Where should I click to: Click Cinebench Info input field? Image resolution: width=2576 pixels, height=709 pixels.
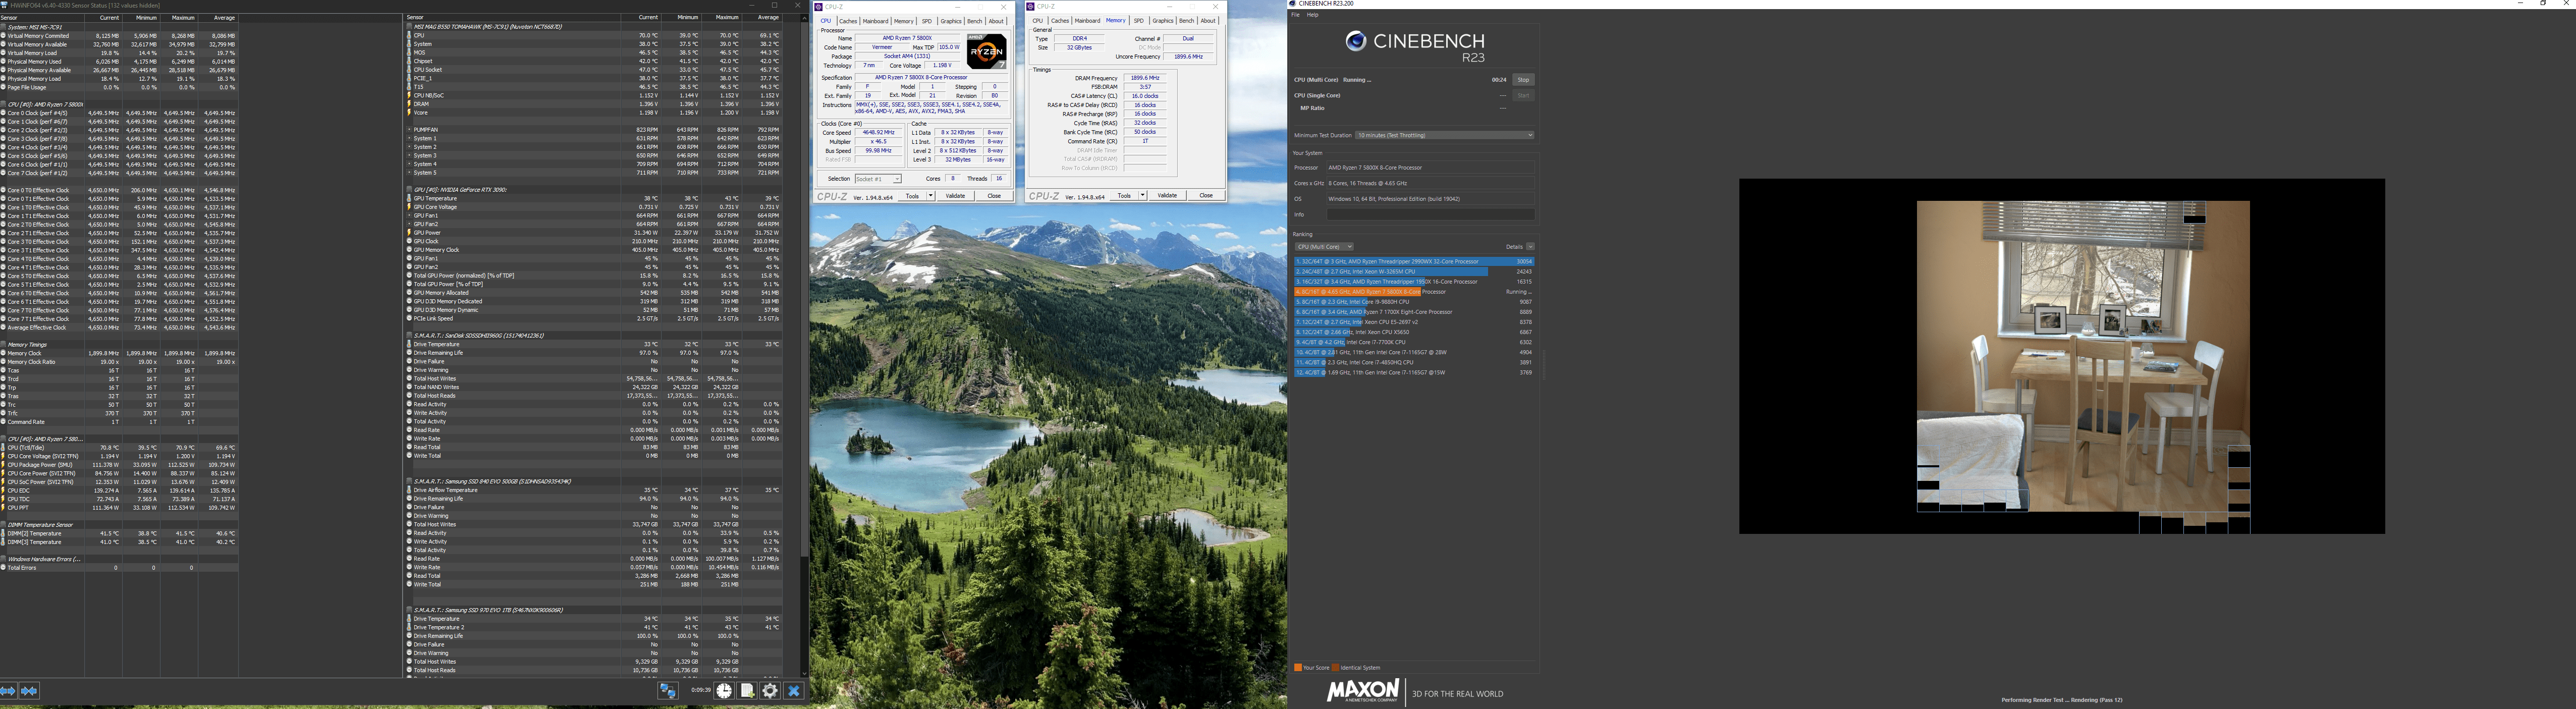[1430, 214]
